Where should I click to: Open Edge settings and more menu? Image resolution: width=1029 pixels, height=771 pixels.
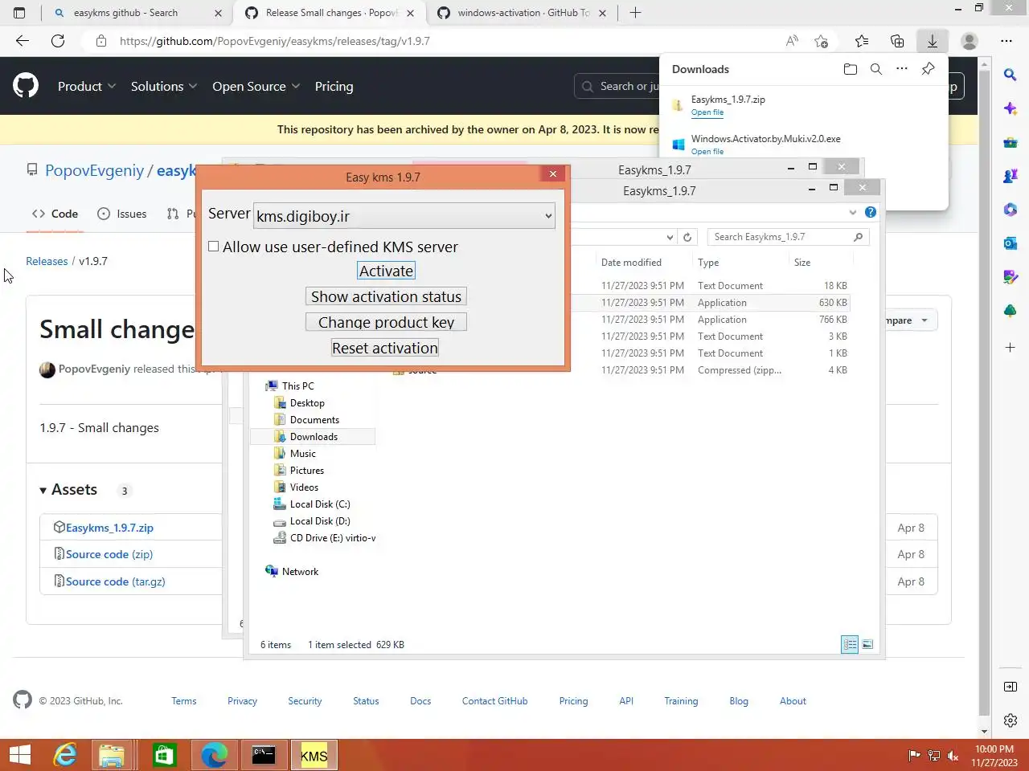tap(1006, 41)
